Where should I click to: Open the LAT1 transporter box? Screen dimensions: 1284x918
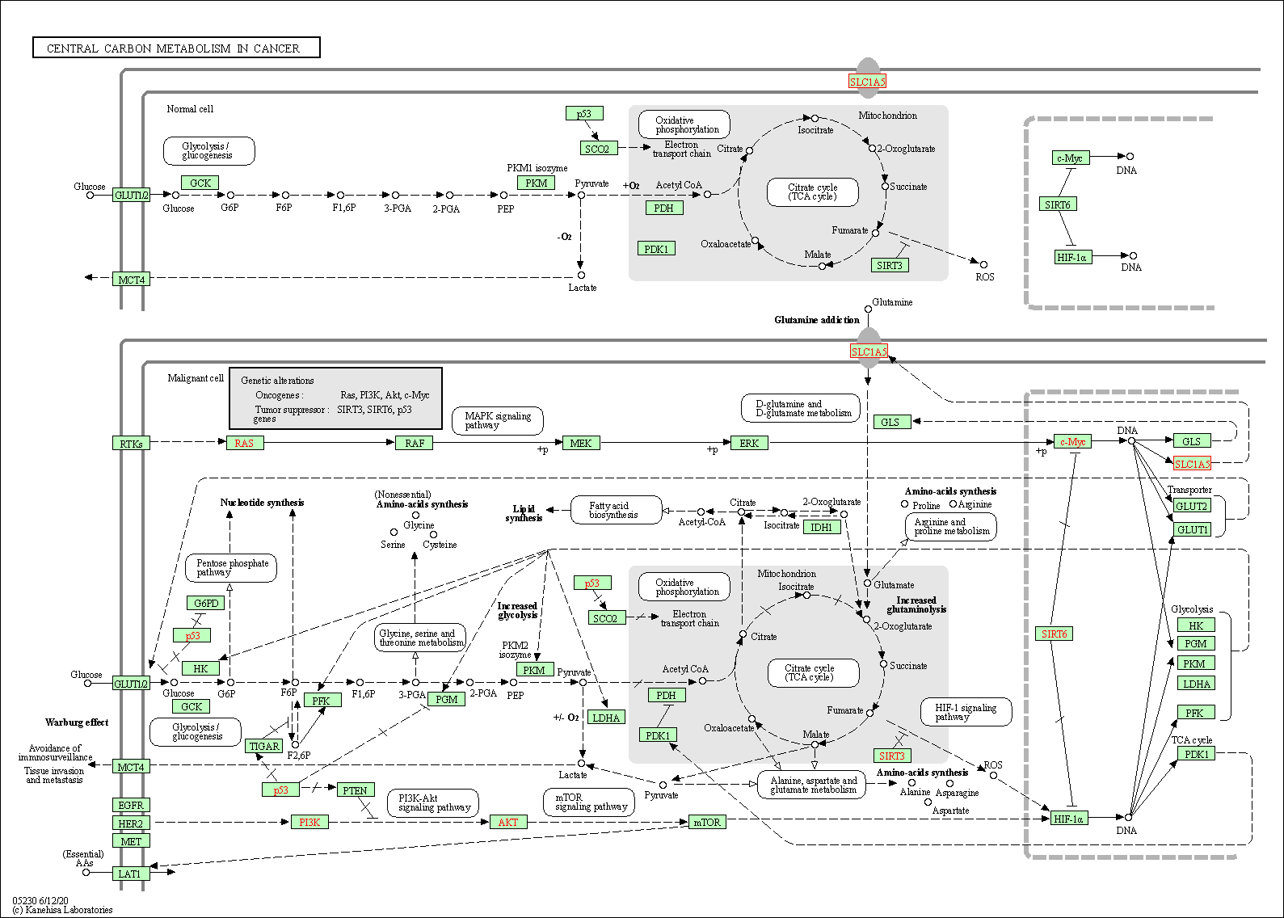pyautogui.click(x=130, y=874)
